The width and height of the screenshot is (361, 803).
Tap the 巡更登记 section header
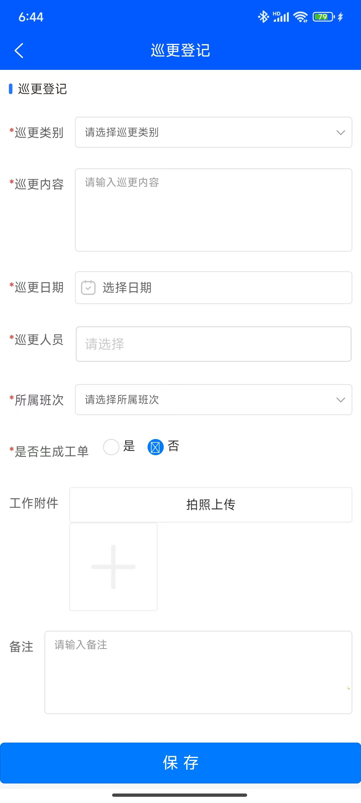(x=42, y=89)
